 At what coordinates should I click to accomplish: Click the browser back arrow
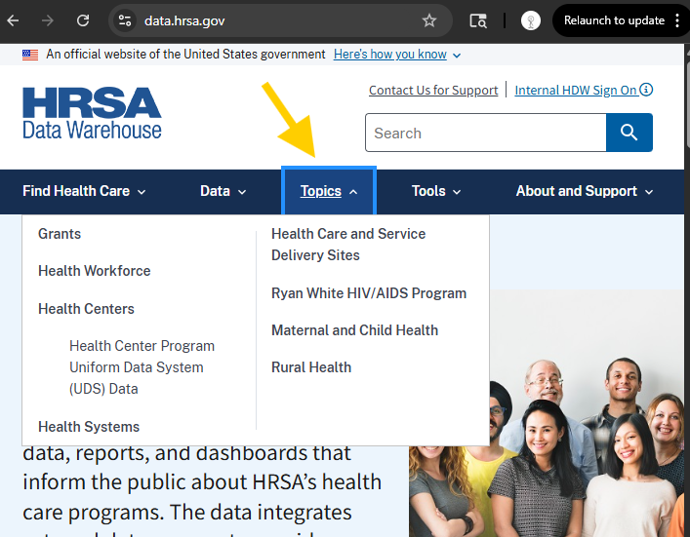tap(14, 20)
